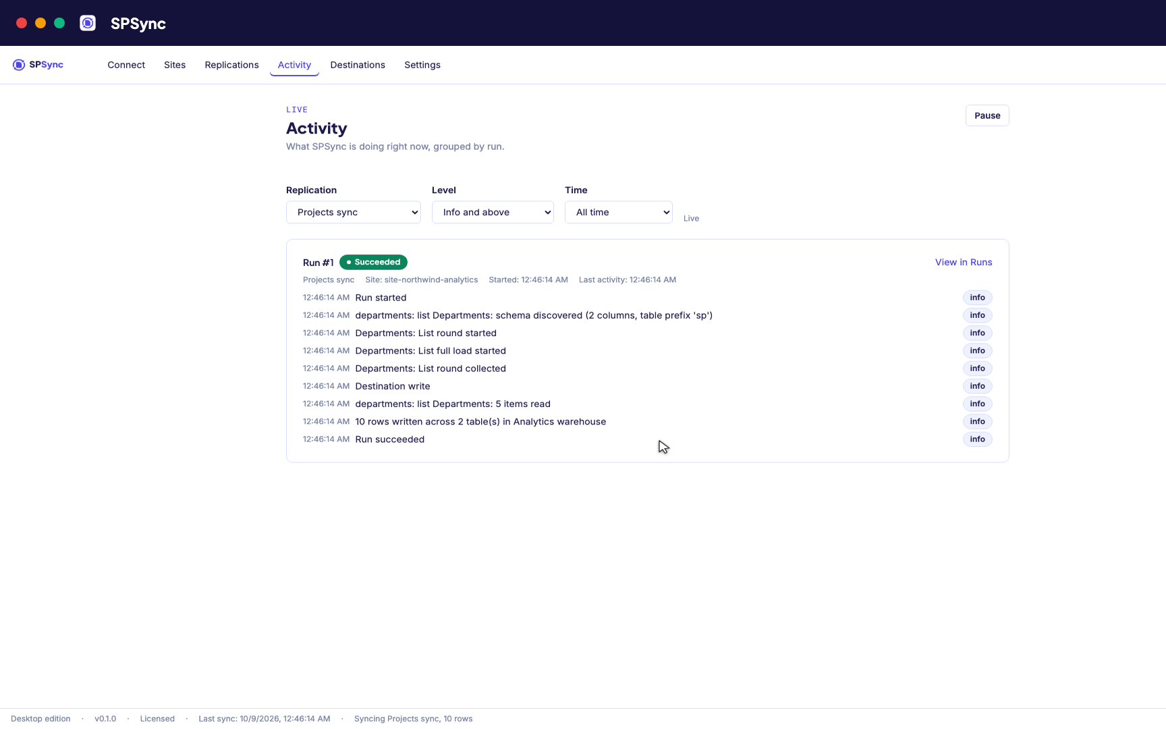Click 'Licensed' in the status bar
1166x729 pixels.
(x=157, y=719)
